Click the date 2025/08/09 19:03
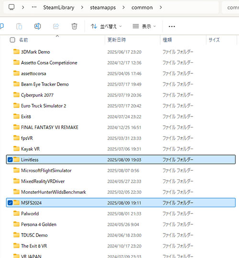Screen dimensions: 239x258 click(x=124, y=160)
